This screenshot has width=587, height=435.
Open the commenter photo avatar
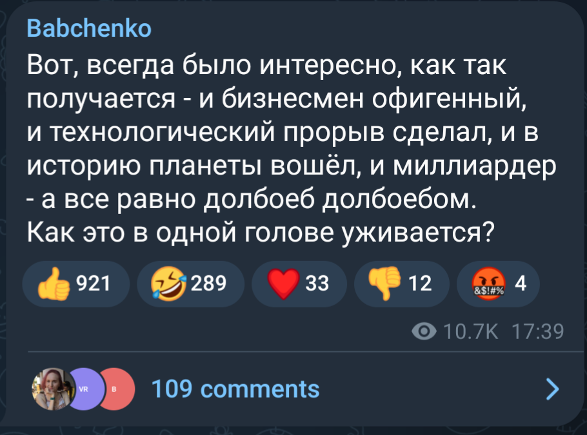[52, 389]
